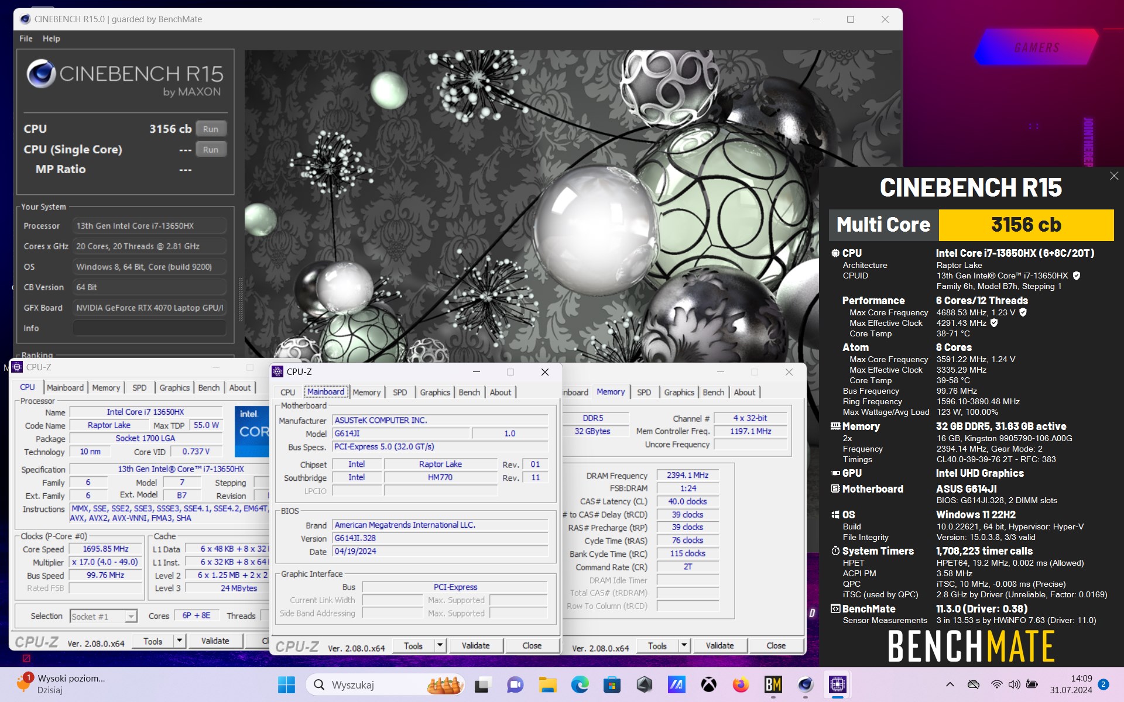Open the Xbox app from the taskbar
This screenshot has height=702, width=1124.
708,684
